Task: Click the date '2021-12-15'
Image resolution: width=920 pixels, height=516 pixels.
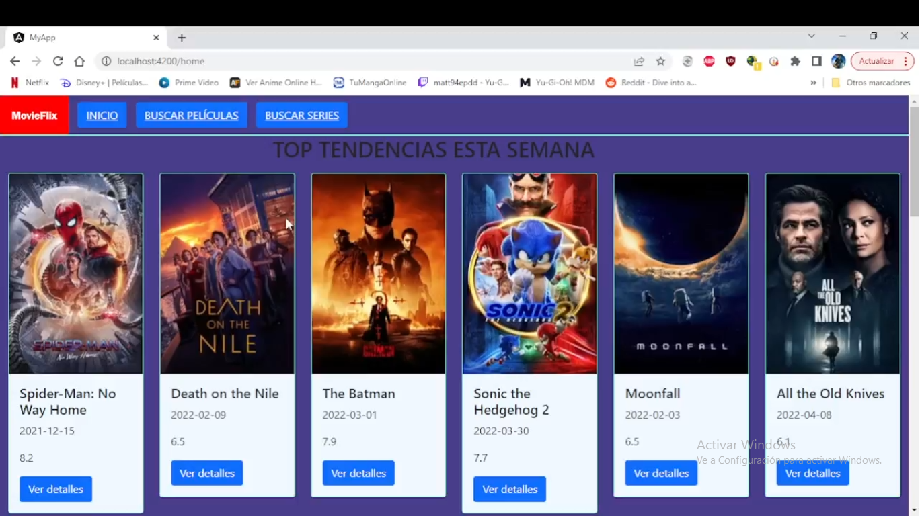Action: click(47, 431)
